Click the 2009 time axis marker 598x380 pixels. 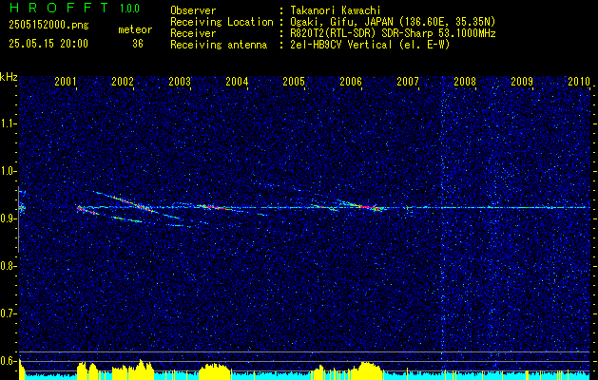(x=522, y=81)
